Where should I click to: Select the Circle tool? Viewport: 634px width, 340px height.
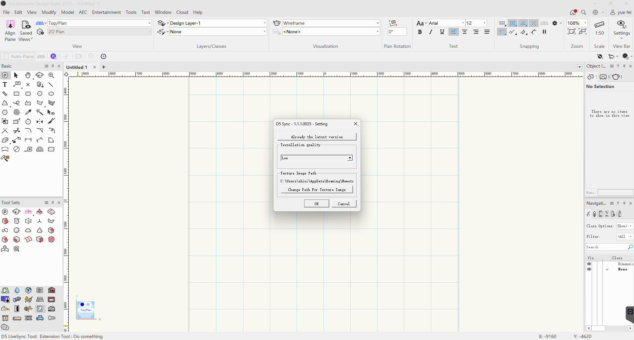tap(40, 94)
